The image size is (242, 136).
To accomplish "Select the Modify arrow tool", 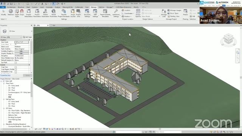I will 3,12.
